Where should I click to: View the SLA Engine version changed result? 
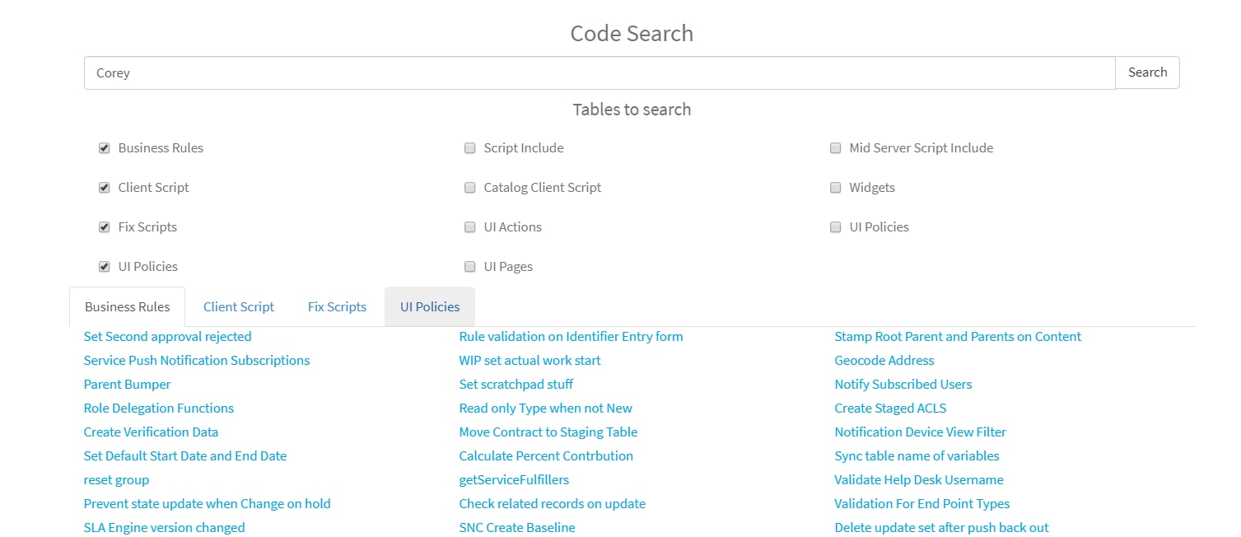pos(164,527)
